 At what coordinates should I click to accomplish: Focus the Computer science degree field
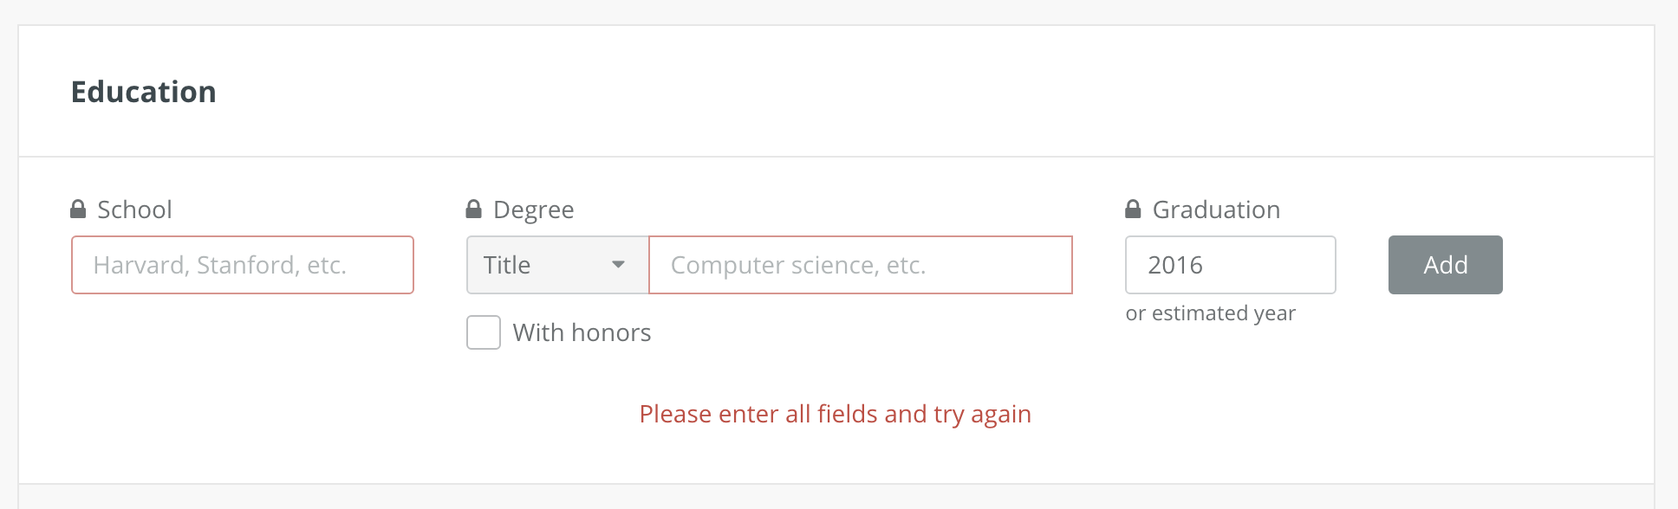coord(860,265)
